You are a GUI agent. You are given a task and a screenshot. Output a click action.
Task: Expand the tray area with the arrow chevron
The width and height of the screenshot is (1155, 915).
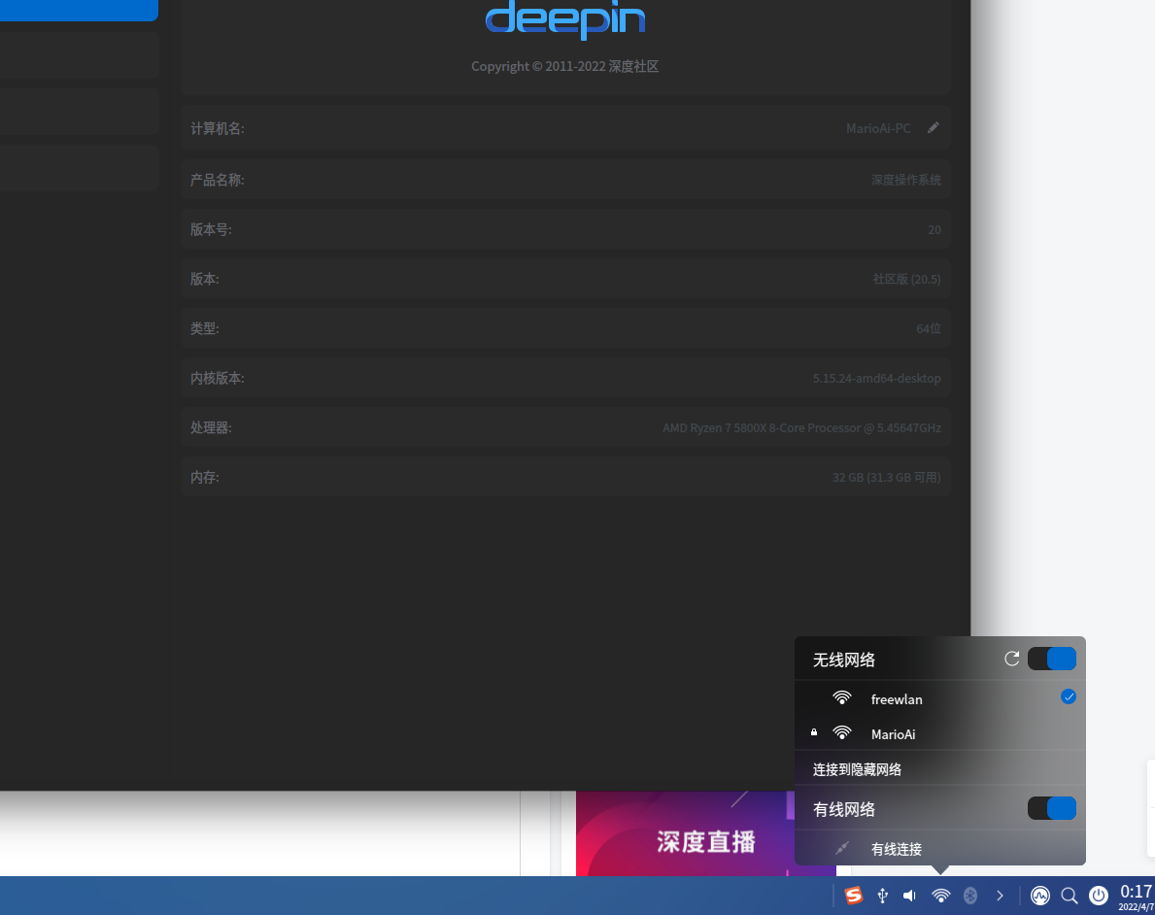click(x=1000, y=896)
